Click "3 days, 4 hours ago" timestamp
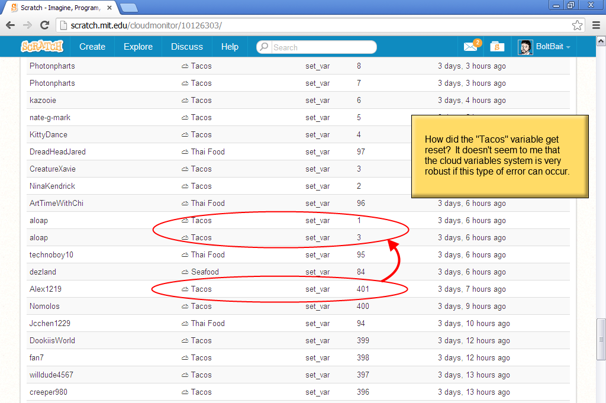Image resolution: width=606 pixels, height=403 pixels. [472, 101]
